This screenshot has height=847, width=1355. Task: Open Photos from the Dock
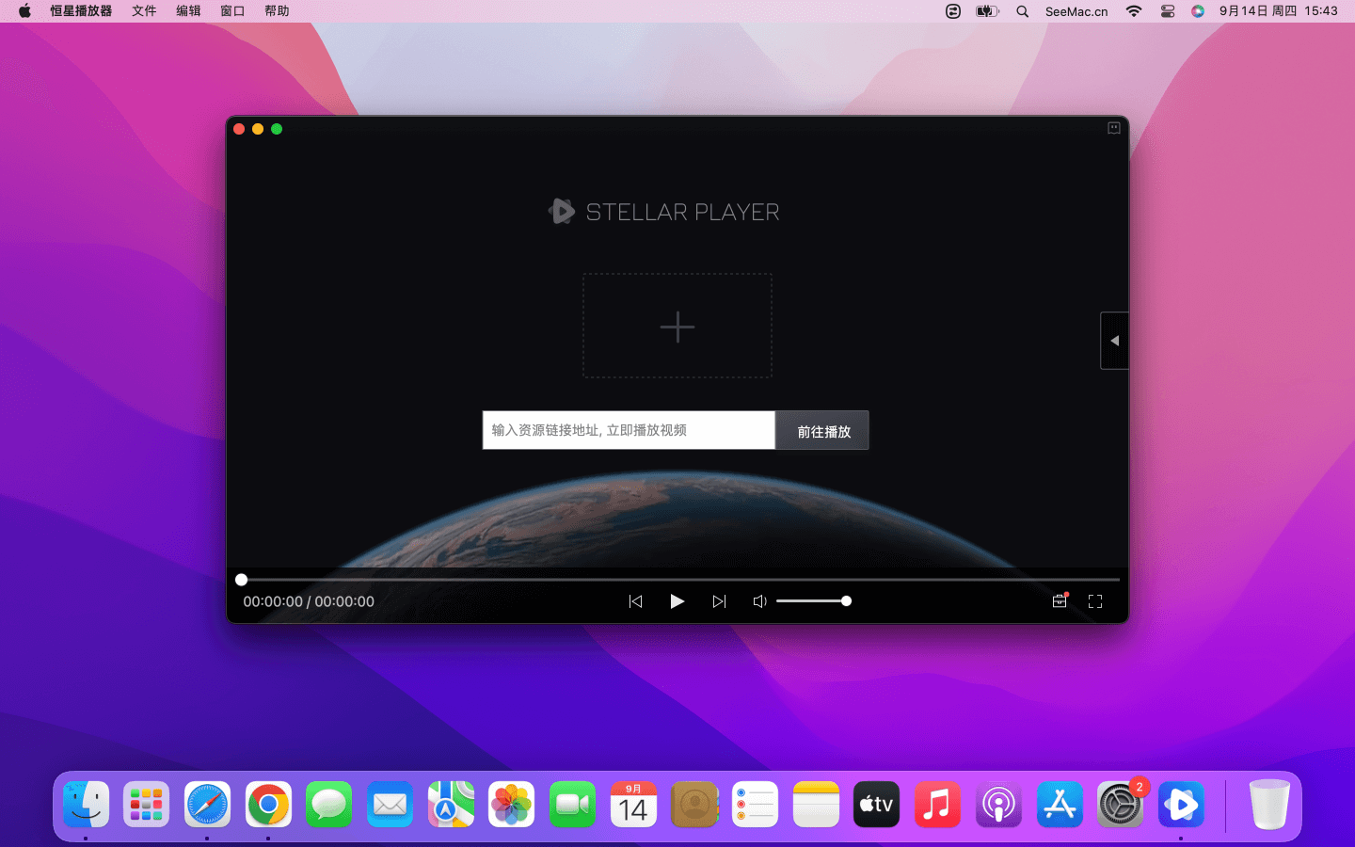(512, 805)
